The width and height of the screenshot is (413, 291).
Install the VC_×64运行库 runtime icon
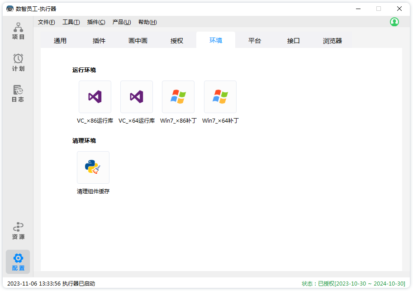(x=137, y=97)
